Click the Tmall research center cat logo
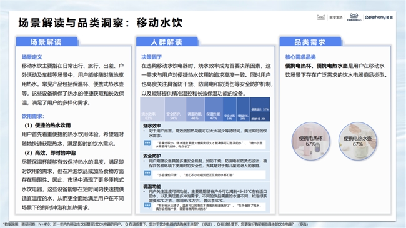This screenshot has width=406, height=228. tap(354, 16)
